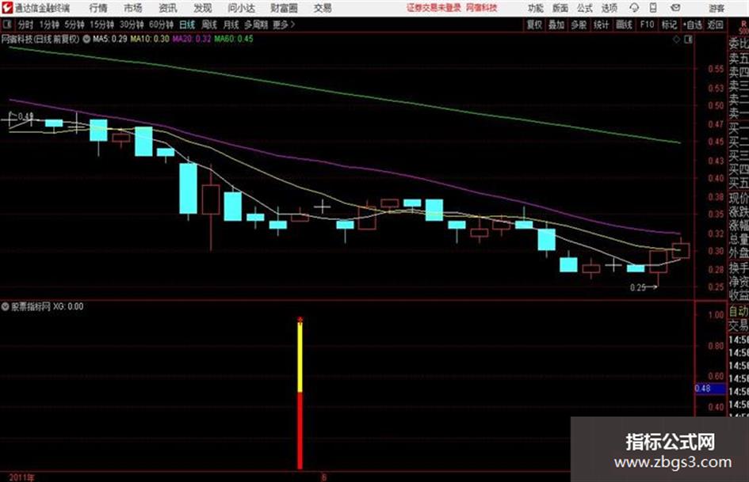Switch to 月线 monthly period
Screen dimensions: 749x482
[231, 25]
